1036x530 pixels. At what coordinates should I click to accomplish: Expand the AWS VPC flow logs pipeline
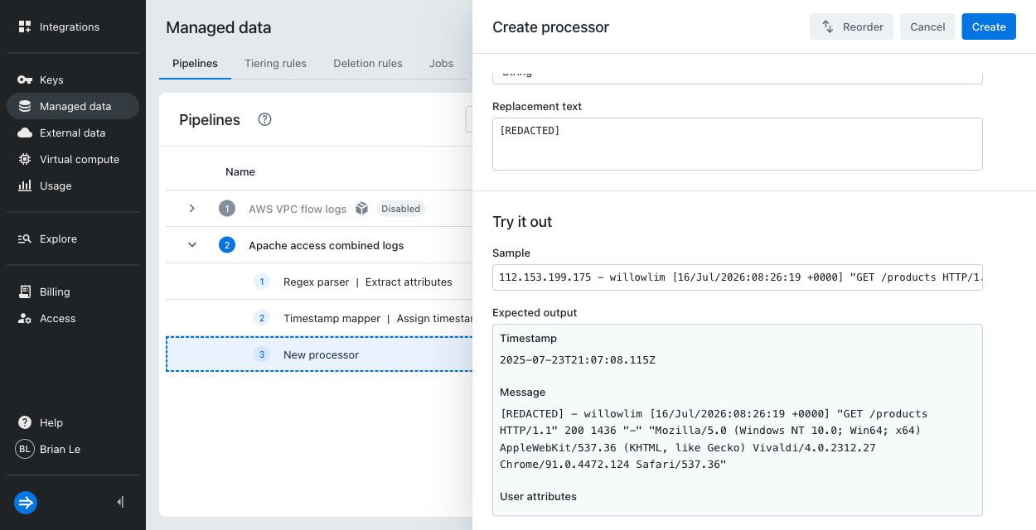[x=192, y=209]
